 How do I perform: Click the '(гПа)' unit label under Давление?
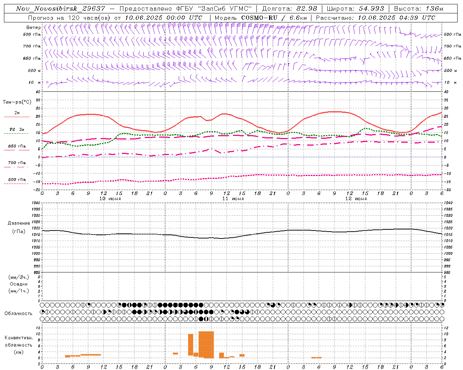(x=19, y=232)
